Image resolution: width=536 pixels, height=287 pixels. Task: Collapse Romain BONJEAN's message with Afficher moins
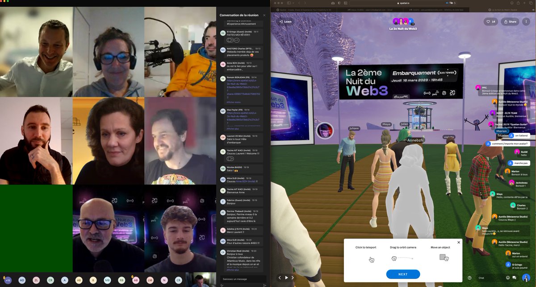(233, 102)
